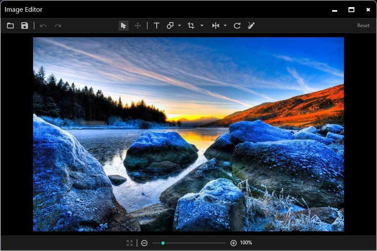
Task: Zoom out with the minus icon
Action: click(x=144, y=243)
